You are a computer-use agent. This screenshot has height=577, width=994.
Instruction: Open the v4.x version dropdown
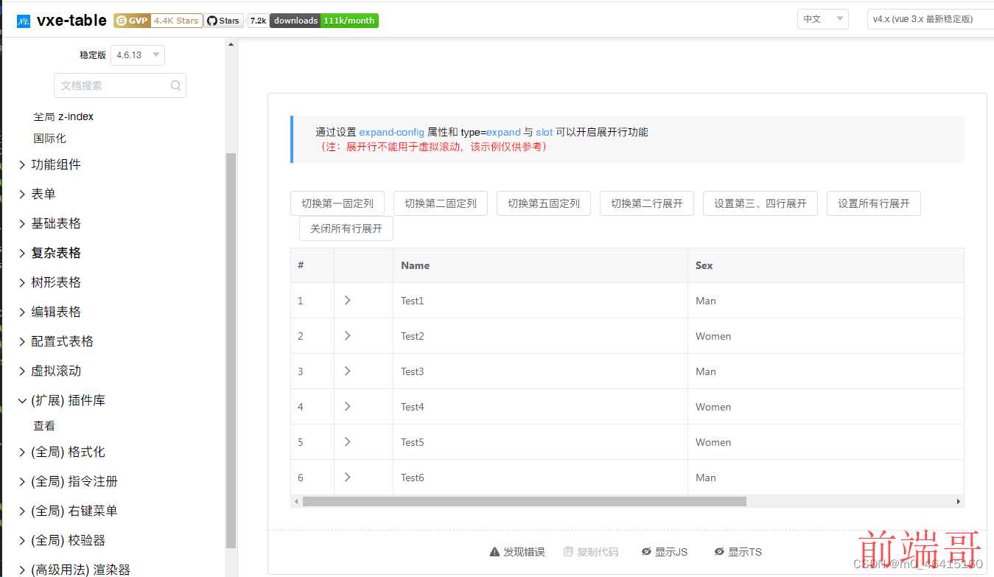[x=931, y=19]
